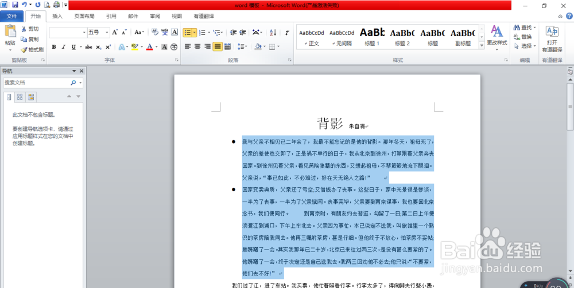Switch to the 审阅 Review tab
Viewport: 574px width, 288px height.
click(x=155, y=16)
